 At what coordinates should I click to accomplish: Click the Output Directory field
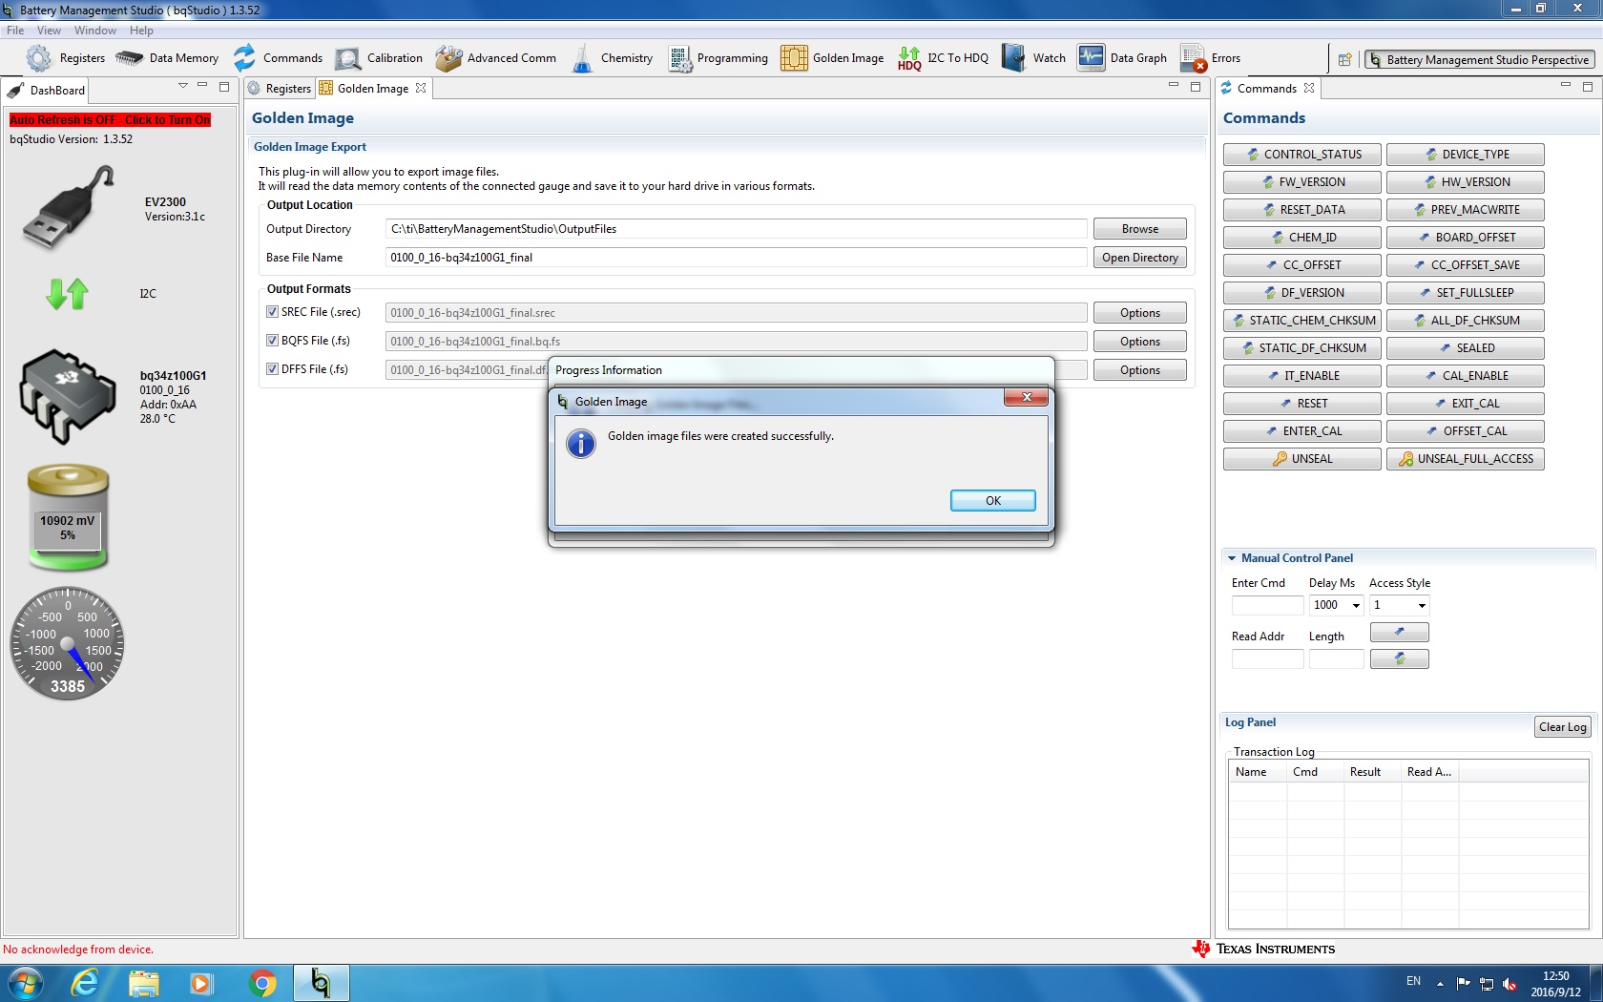736,229
